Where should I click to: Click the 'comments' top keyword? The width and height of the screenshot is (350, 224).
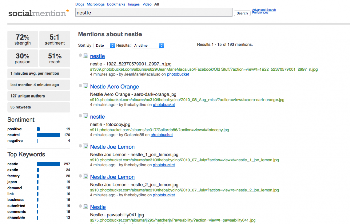[17, 212]
